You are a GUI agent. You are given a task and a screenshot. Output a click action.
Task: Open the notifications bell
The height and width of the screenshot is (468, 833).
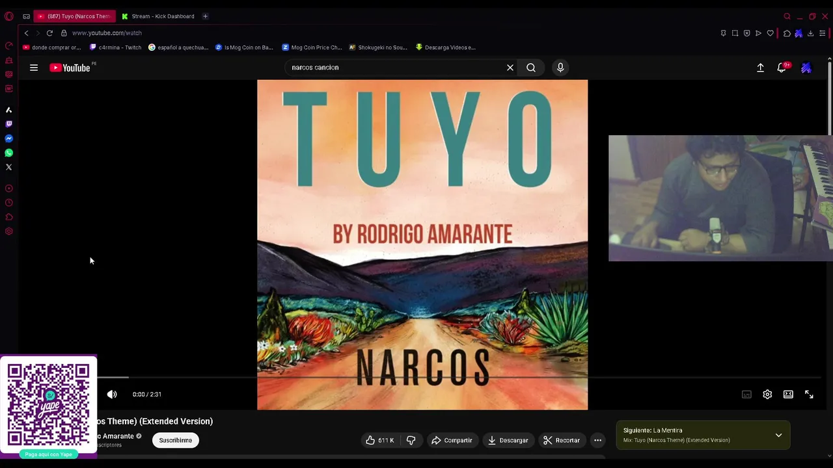click(782, 68)
